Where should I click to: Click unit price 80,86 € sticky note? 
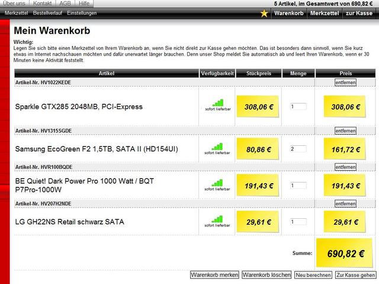(x=258, y=149)
